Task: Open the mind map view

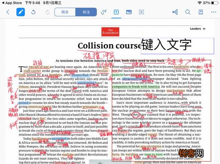Action: 175,12
